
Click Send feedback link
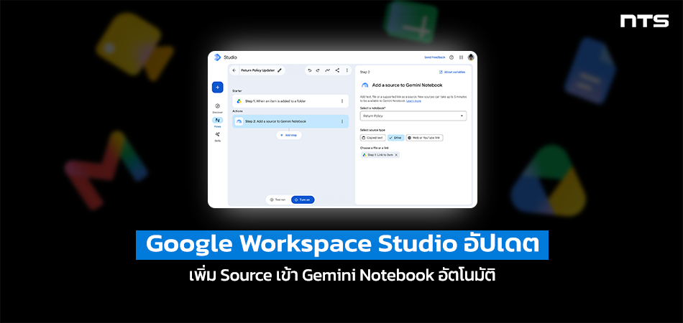pos(435,57)
